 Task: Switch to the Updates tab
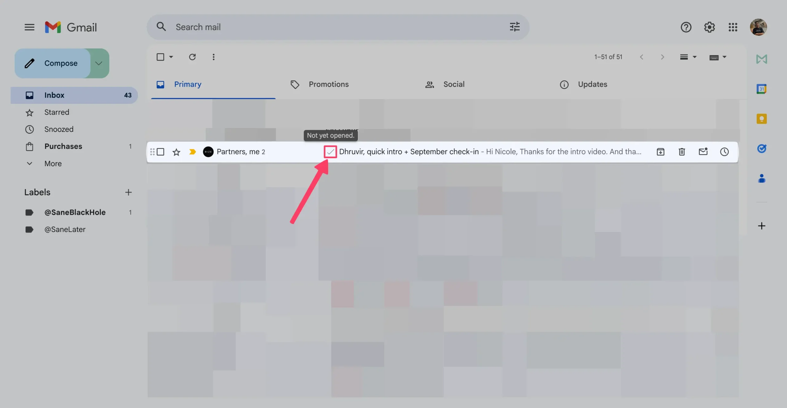(x=592, y=84)
